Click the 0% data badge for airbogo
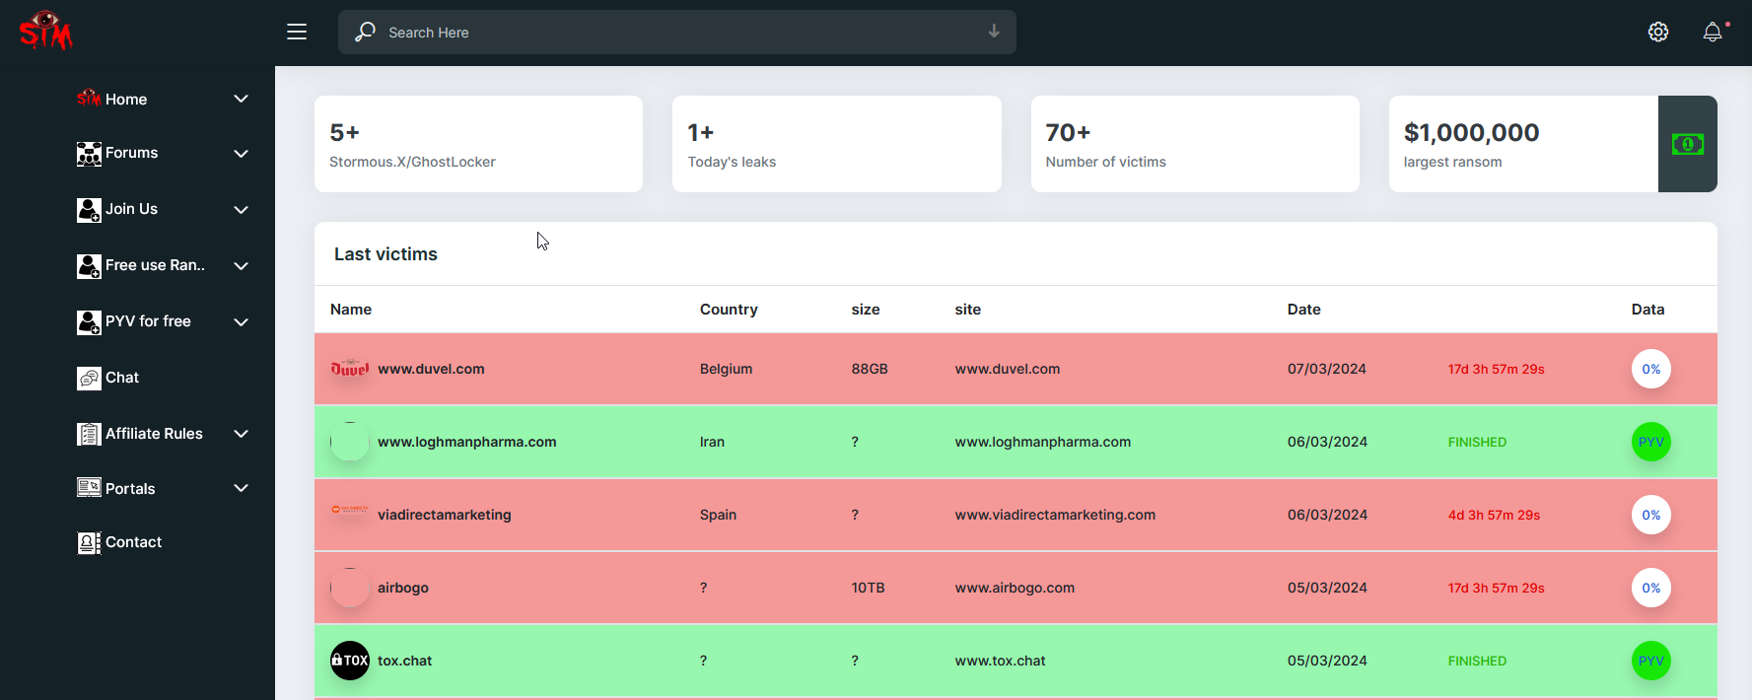This screenshot has width=1752, height=700. click(1651, 588)
